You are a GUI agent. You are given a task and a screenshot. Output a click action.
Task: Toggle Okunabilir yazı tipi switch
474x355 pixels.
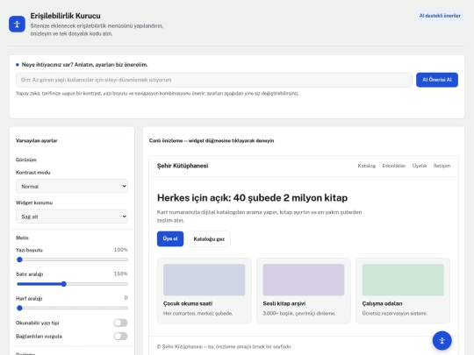[120, 323]
